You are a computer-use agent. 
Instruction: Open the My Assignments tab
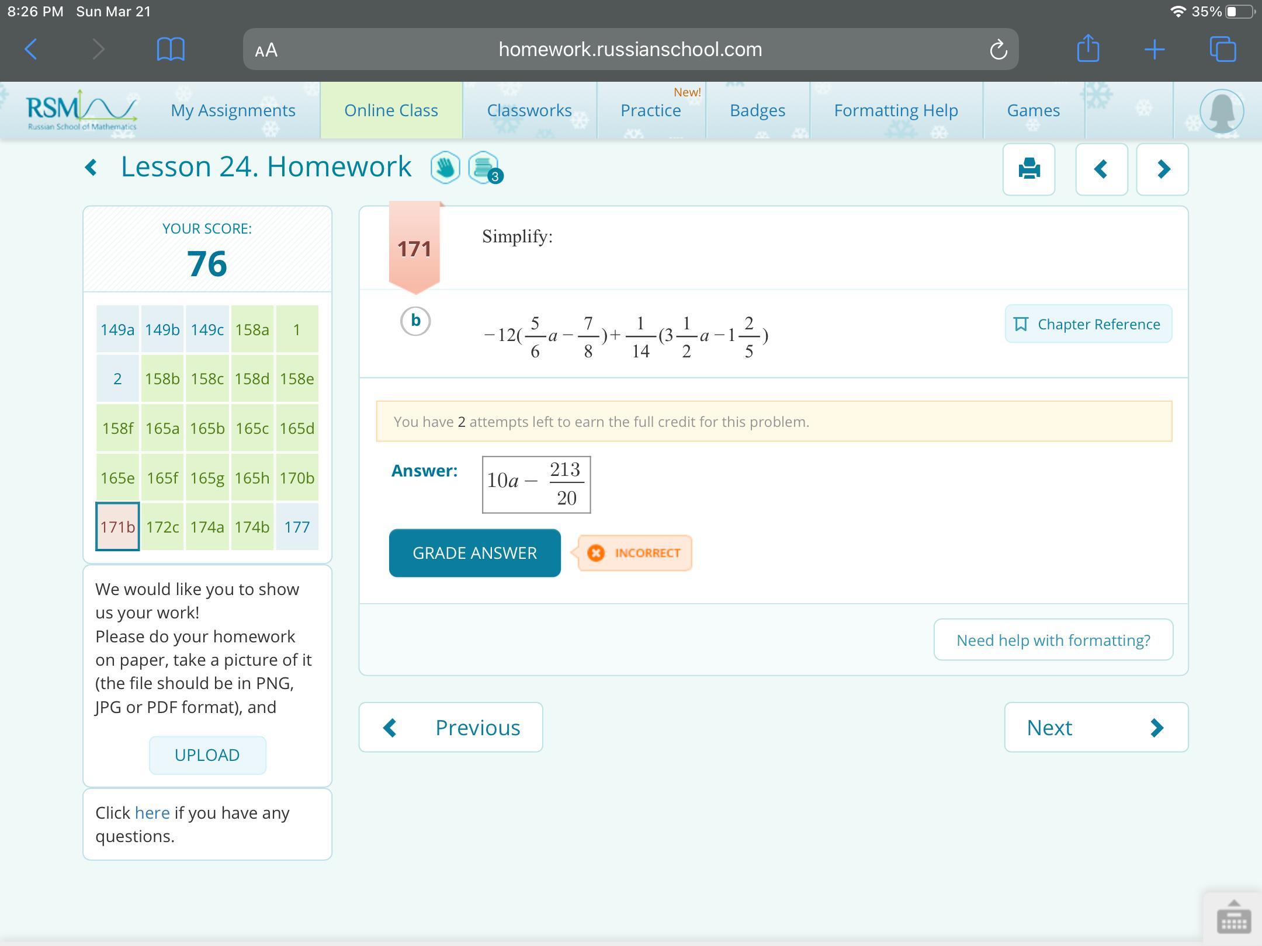point(233,110)
